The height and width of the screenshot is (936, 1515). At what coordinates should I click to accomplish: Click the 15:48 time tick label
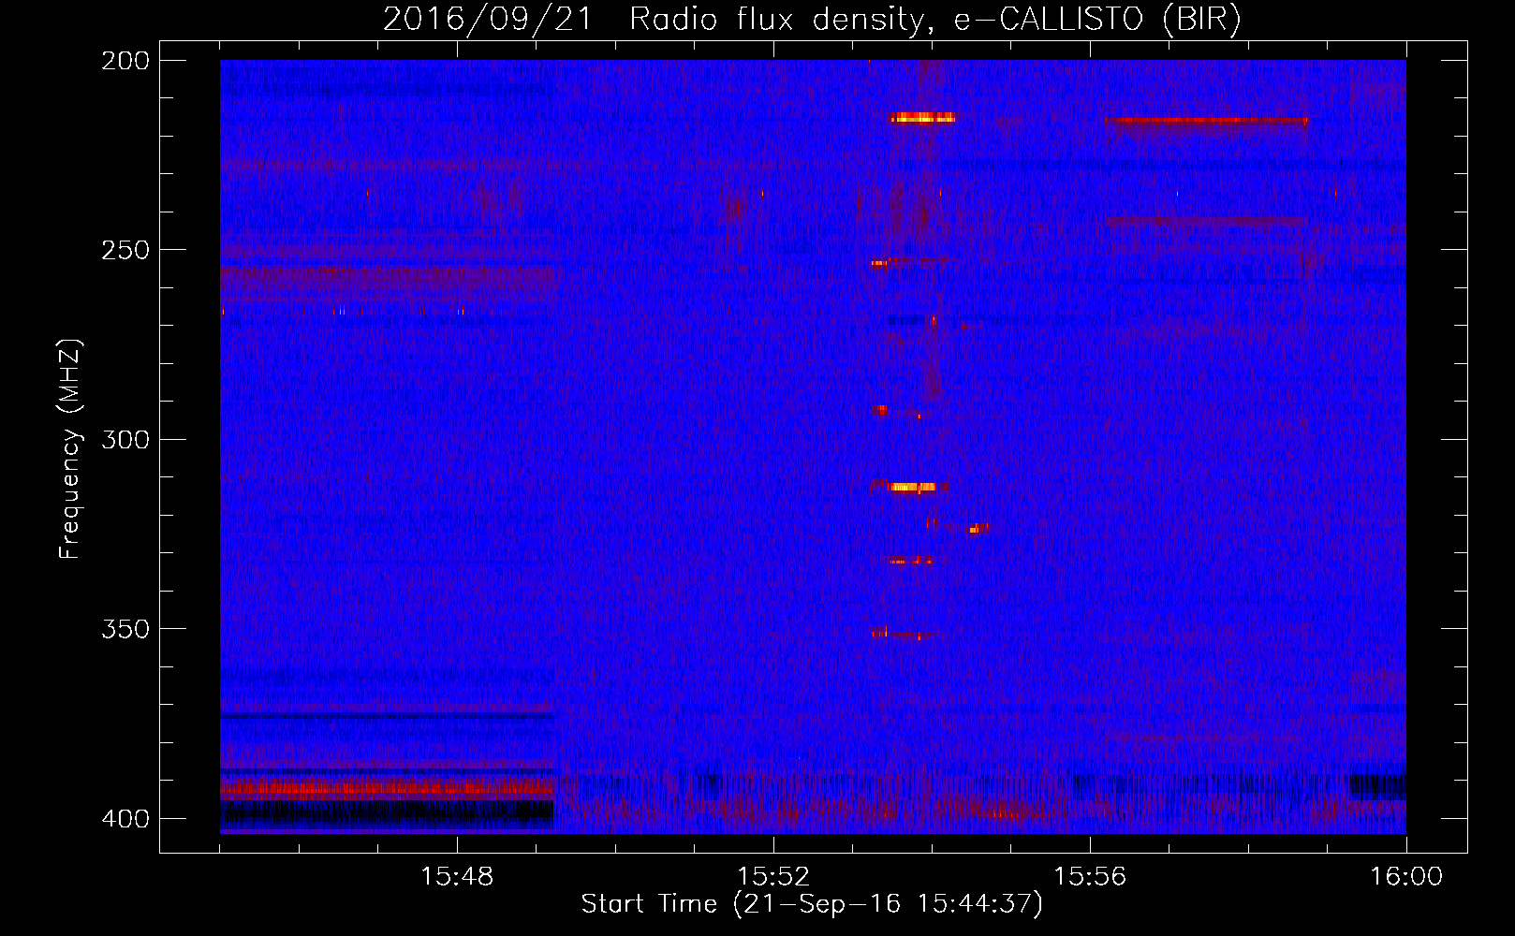pos(457,877)
